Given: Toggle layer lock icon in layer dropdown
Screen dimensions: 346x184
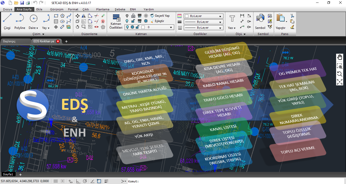Looking at the screenshot, I should click(x=137, y=27).
